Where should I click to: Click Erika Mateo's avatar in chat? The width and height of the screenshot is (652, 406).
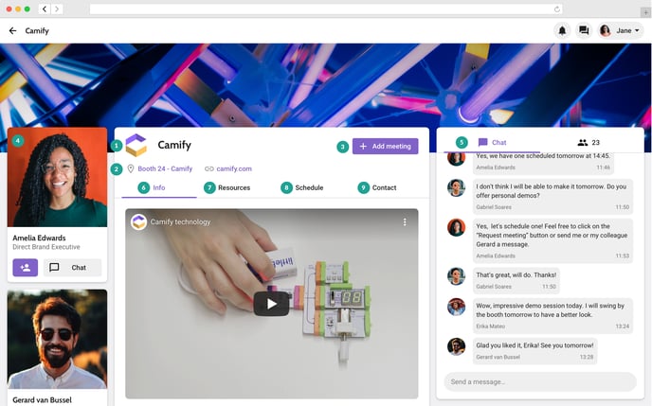click(456, 307)
